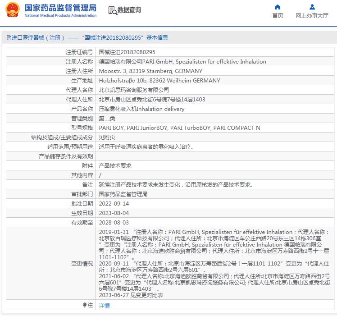Click the 2023-06-27 见变更对比表 entry
This screenshot has height=316, width=337.
(x=131, y=295)
